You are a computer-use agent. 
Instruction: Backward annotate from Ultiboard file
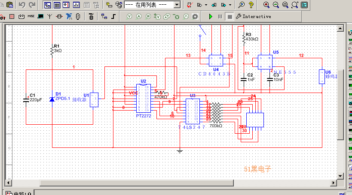pos(214,5)
